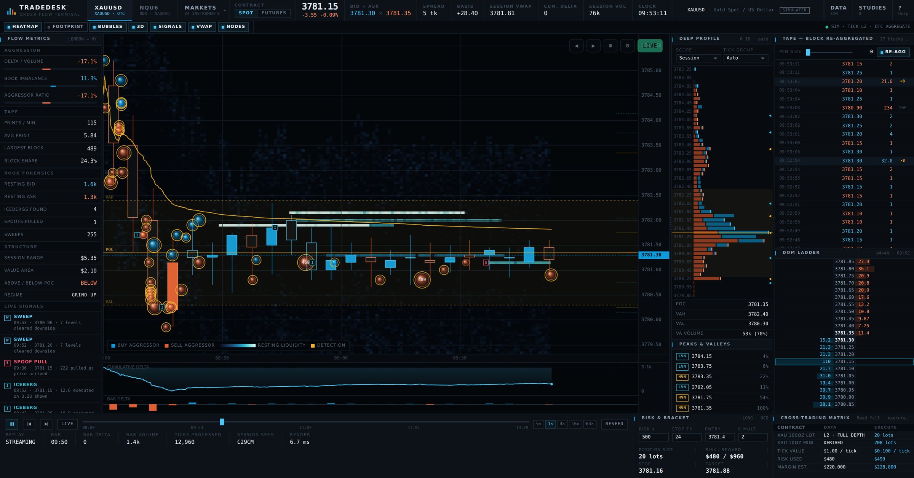Pause the replay playback

tap(12, 424)
